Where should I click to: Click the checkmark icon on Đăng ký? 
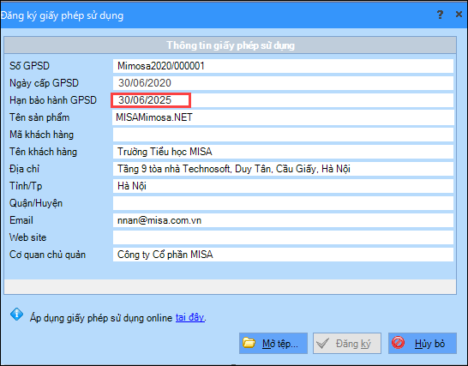(323, 344)
